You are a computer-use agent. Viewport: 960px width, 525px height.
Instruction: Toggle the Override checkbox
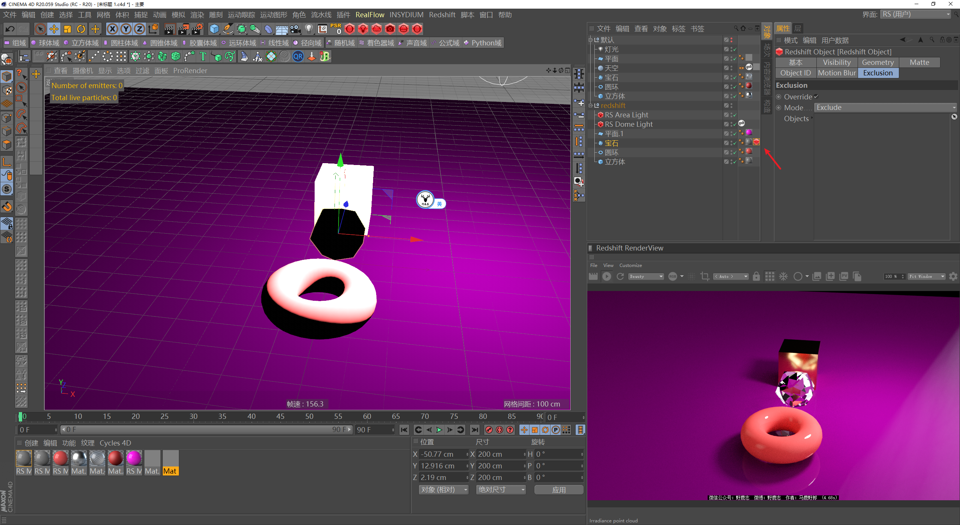click(x=816, y=97)
